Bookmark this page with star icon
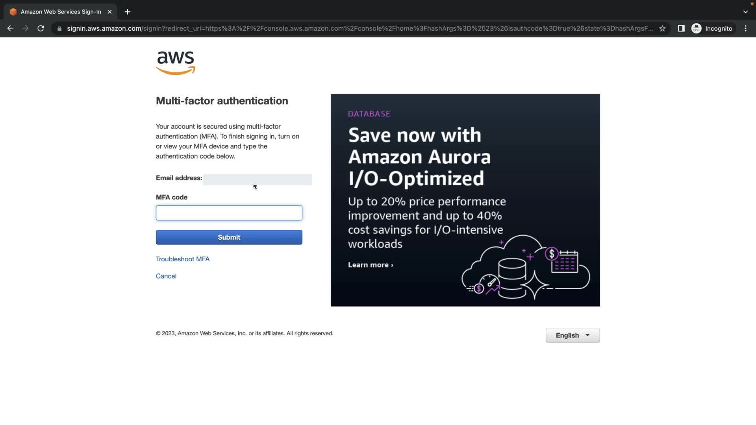Image resolution: width=756 pixels, height=425 pixels. pos(662,28)
